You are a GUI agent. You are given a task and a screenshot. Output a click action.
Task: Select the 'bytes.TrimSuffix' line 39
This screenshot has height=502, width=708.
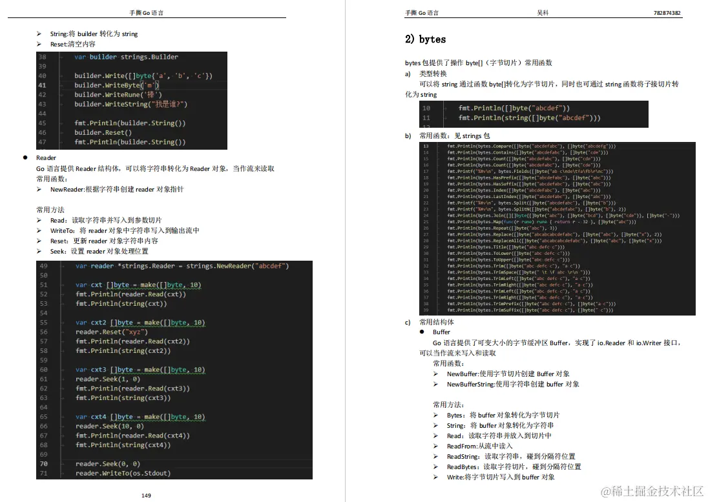click(530, 310)
